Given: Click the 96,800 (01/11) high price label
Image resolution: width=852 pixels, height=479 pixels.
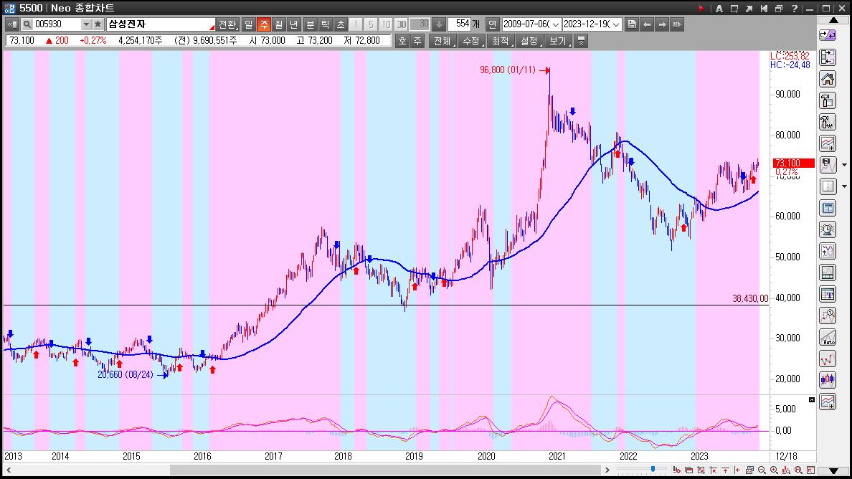Looking at the screenshot, I should 508,70.
